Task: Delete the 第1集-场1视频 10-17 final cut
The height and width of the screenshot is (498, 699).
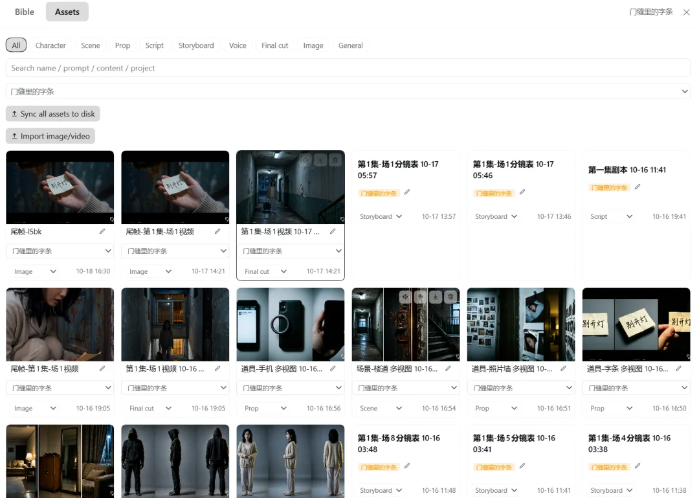Action: point(335,160)
